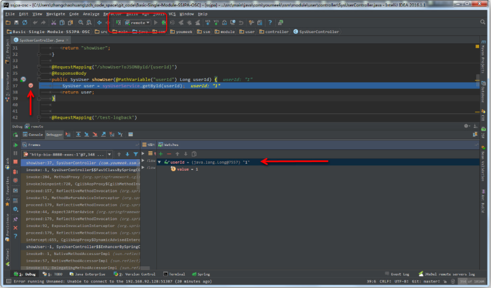Click the Make Project build icon
Image resolution: width=491 pixels, height=288 pixels.
coord(118,22)
